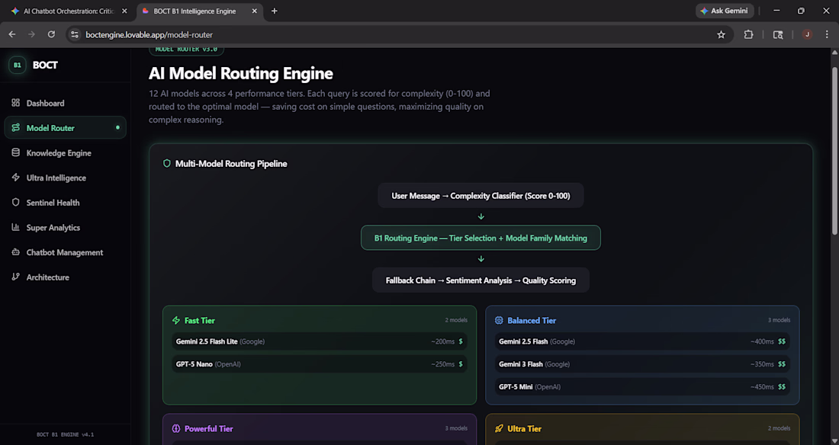This screenshot has width=839, height=445.
Task: Click the ~450ms latency value
Action: (762, 386)
